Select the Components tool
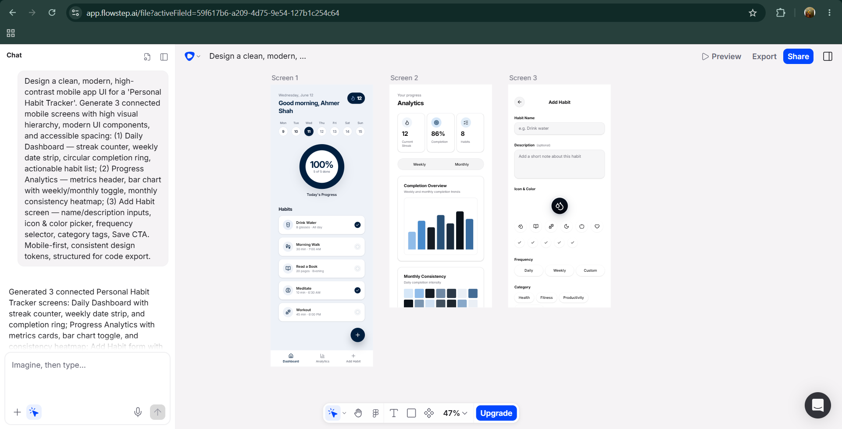 [x=429, y=413]
